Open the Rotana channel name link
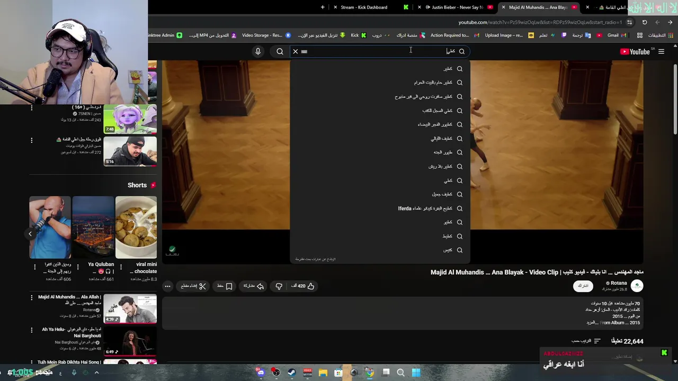This screenshot has height=381, width=678. [x=618, y=283]
